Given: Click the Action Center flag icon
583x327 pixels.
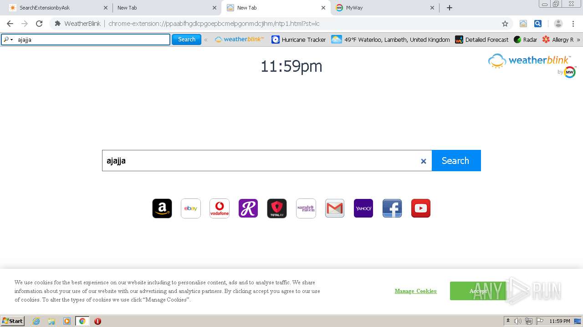Looking at the screenshot, I should (x=540, y=321).
